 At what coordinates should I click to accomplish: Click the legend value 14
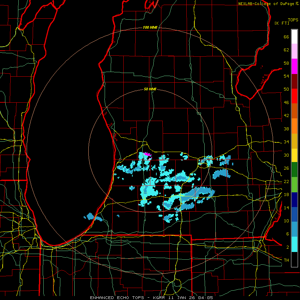pyautogui.click(x=286, y=208)
